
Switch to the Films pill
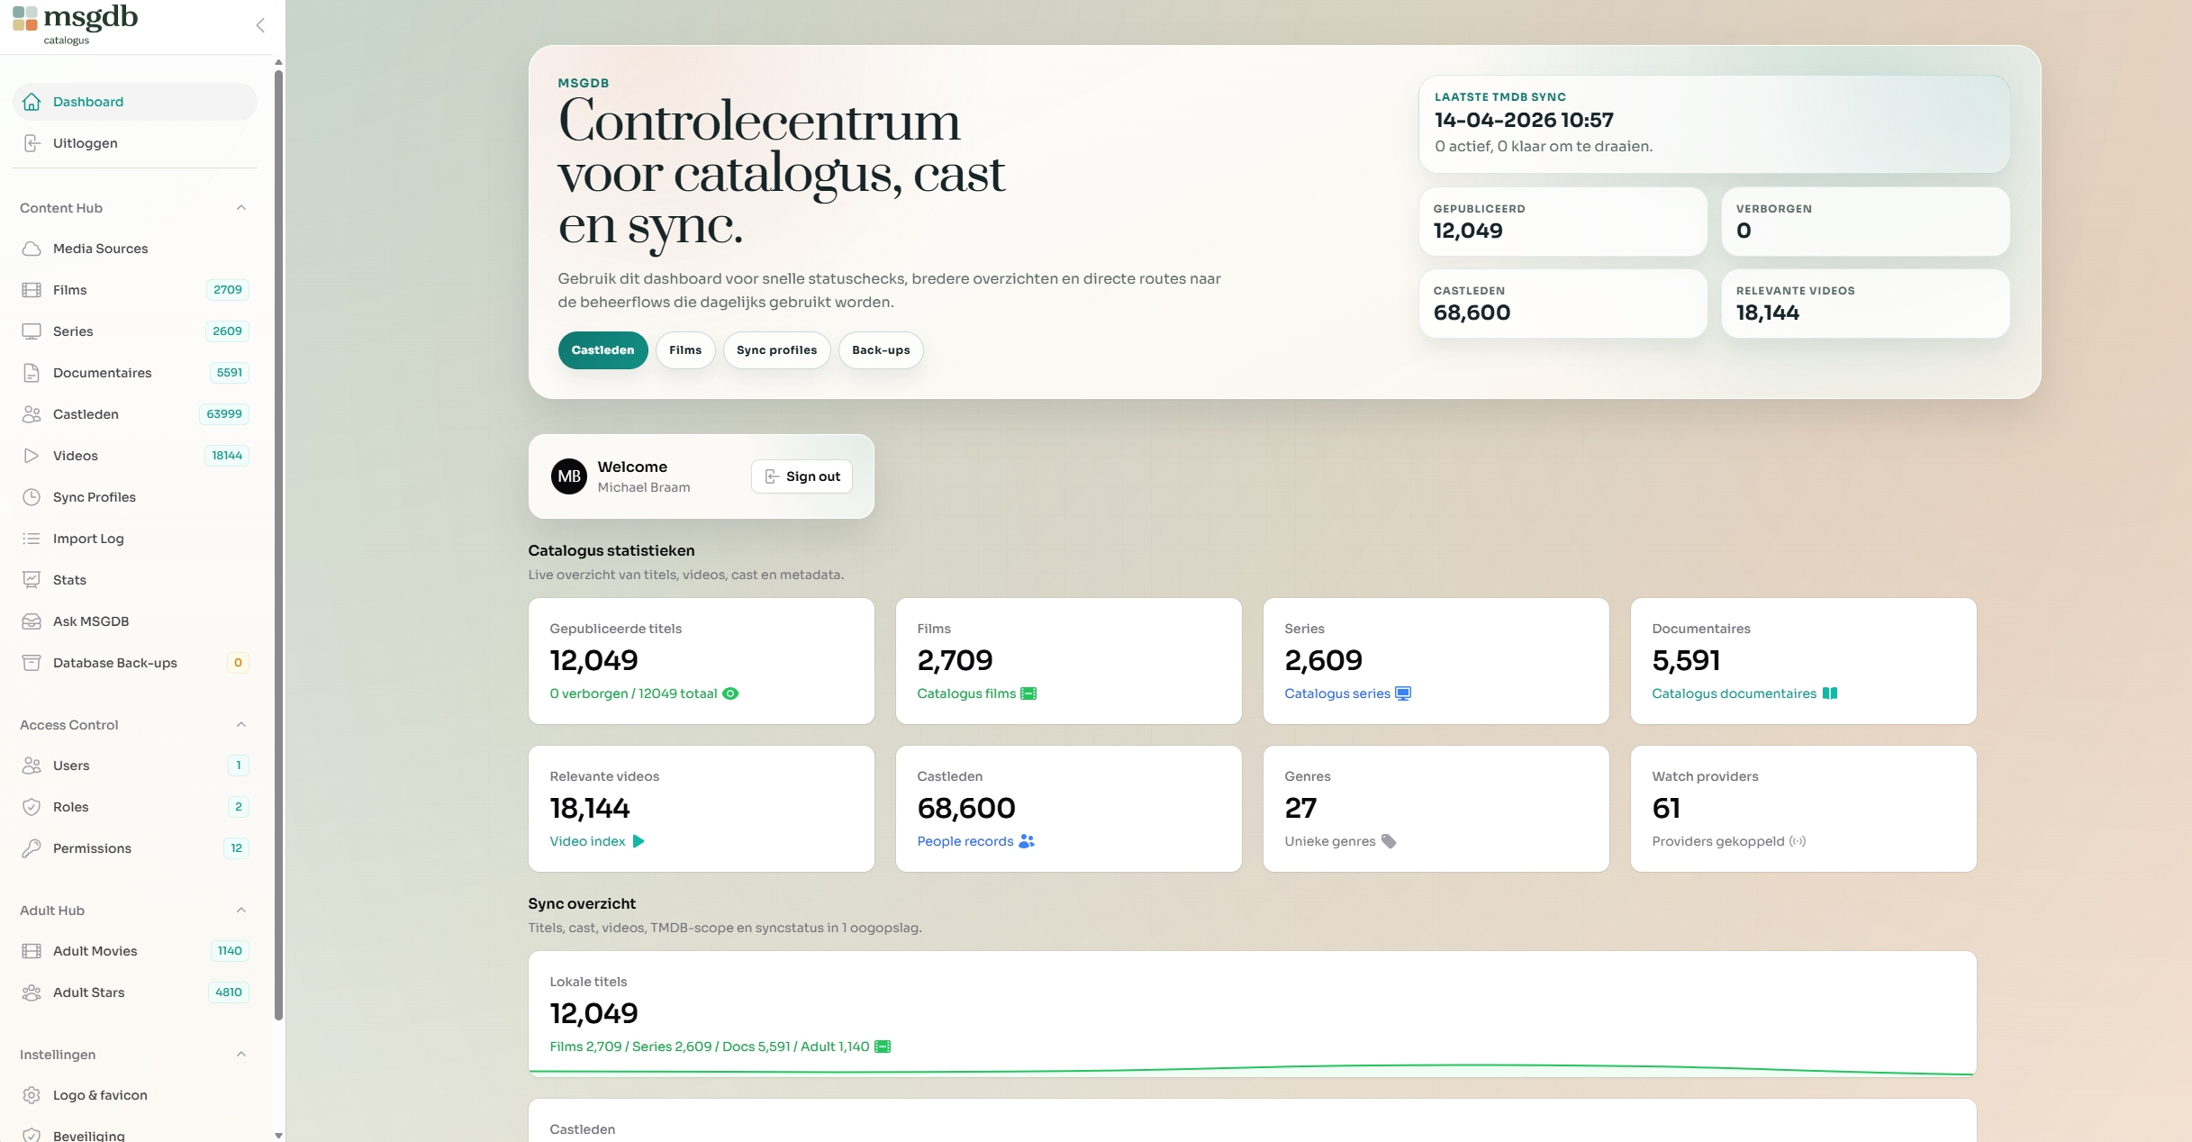[x=684, y=350]
